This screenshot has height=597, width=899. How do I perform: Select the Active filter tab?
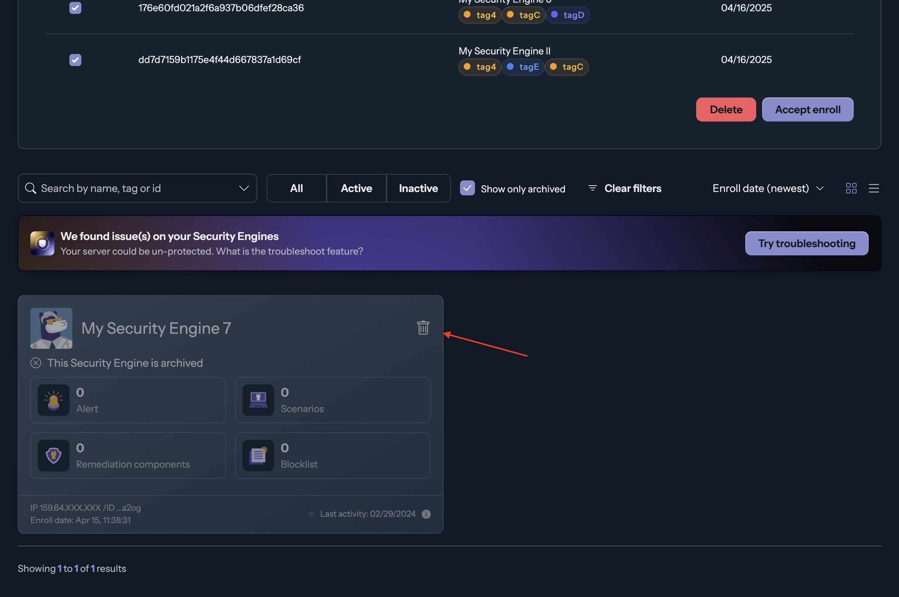pos(356,189)
